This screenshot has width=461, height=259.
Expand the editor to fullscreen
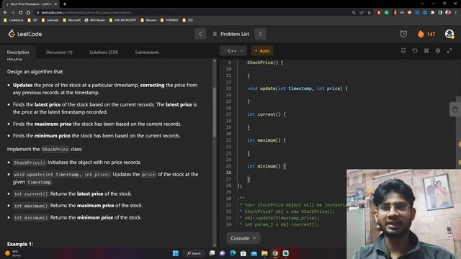point(449,50)
